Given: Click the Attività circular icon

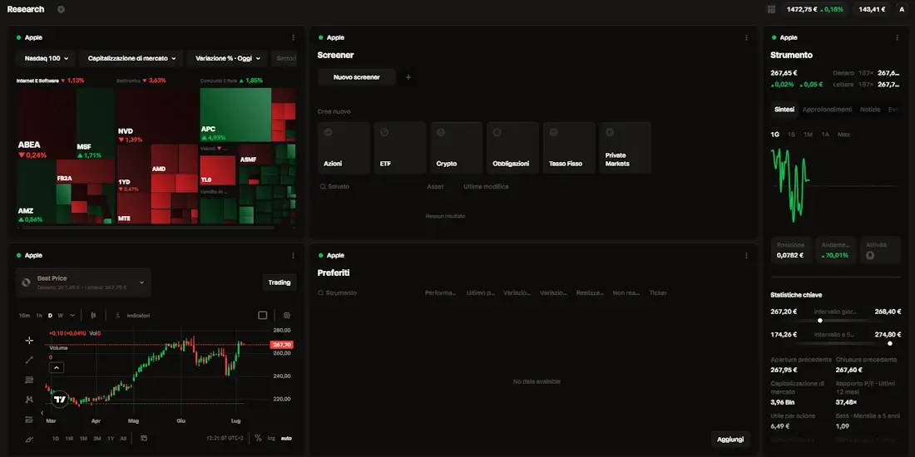Looking at the screenshot, I should coord(870,255).
